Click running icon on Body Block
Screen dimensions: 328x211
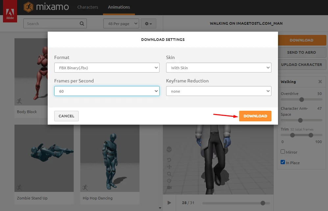point(19,101)
